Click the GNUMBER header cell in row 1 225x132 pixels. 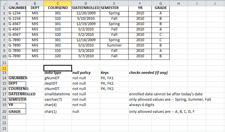click(x=17, y=8)
